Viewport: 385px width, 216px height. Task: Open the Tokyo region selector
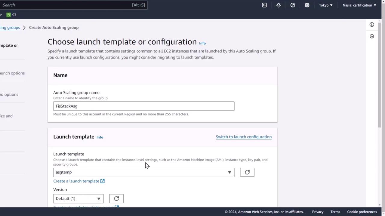(326, 5)
